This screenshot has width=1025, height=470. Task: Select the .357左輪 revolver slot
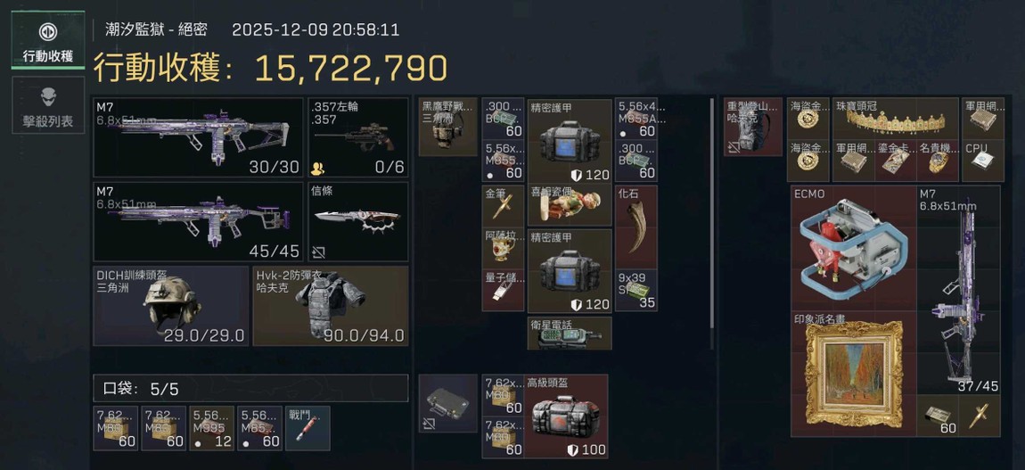(x=358, y=137)
